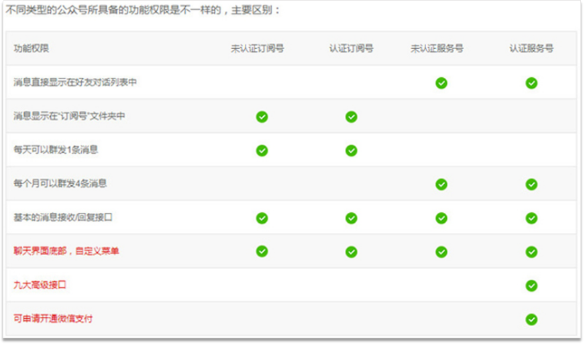Screen dimensions: 585x345
Task: Click the red 九大高级接口 text
Action: click(x=40, y=285)
